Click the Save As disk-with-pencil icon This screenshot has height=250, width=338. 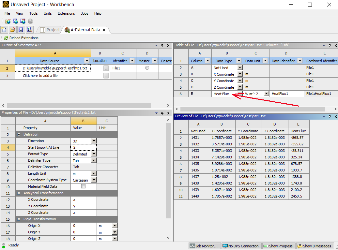pos(29,30)
